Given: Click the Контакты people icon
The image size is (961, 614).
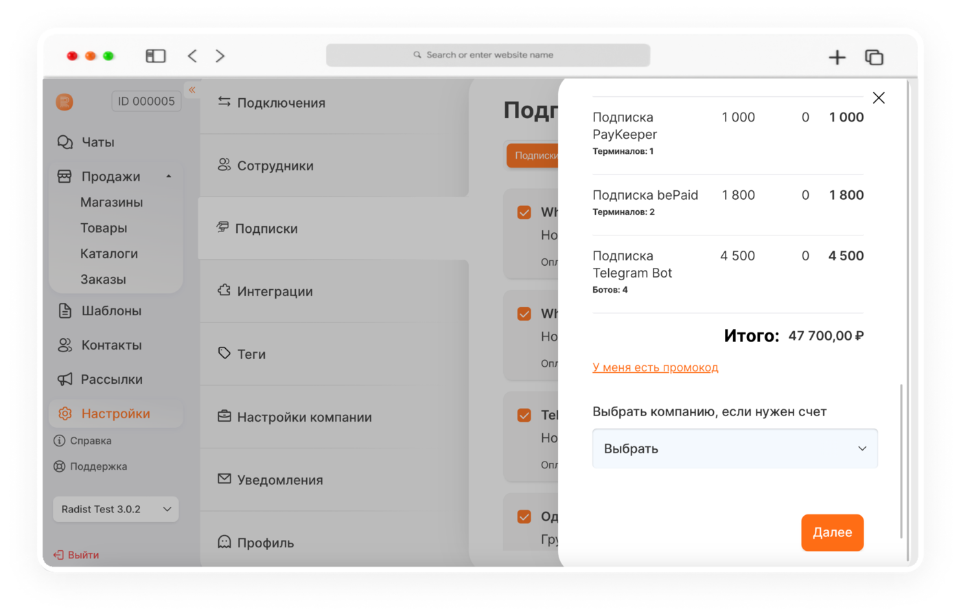Looking at the screenshot, I should [65, 345].
